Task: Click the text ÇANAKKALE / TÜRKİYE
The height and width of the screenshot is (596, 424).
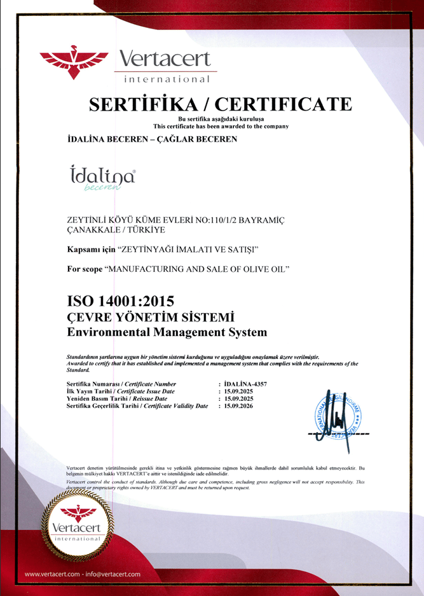Action: coord(116,230)
